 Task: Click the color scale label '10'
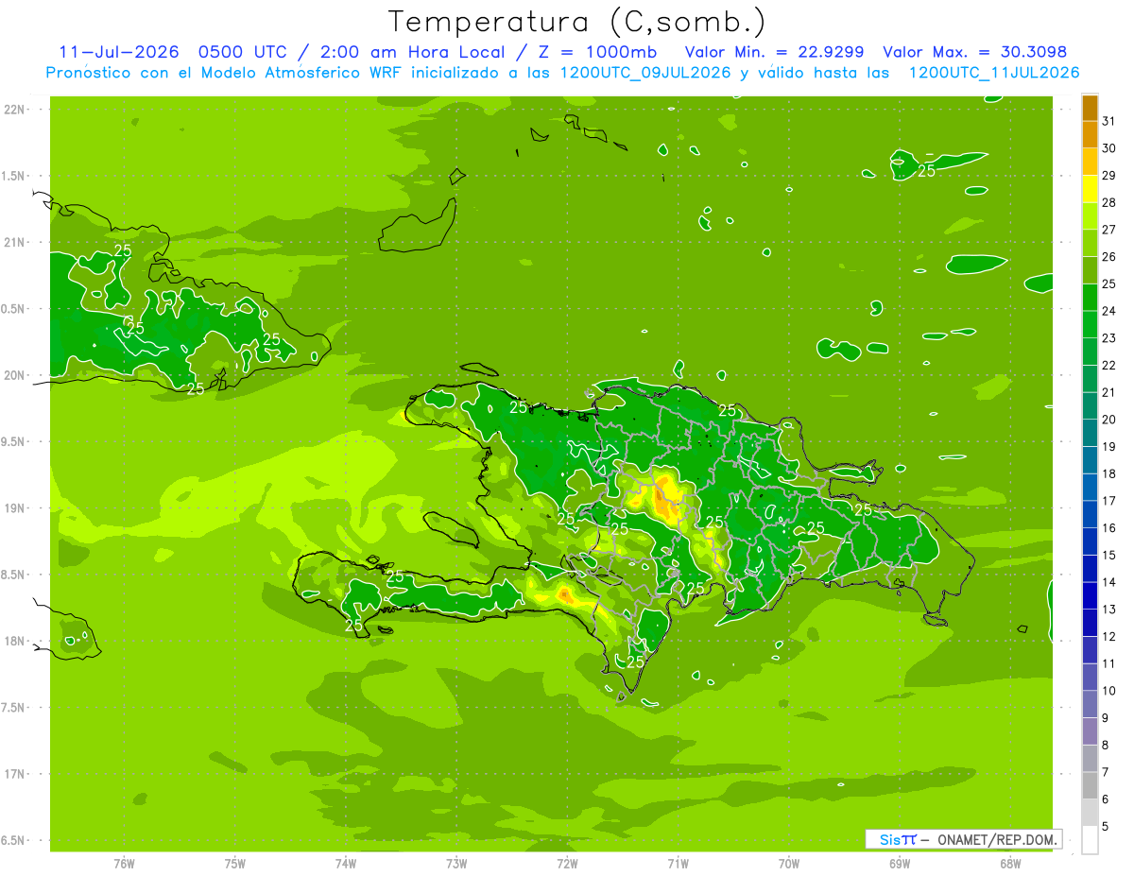pyautogui.click(x=1109, y=691)
